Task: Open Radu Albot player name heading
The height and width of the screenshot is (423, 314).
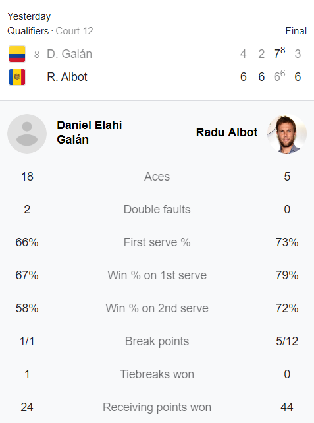Action: pos(226,132)
